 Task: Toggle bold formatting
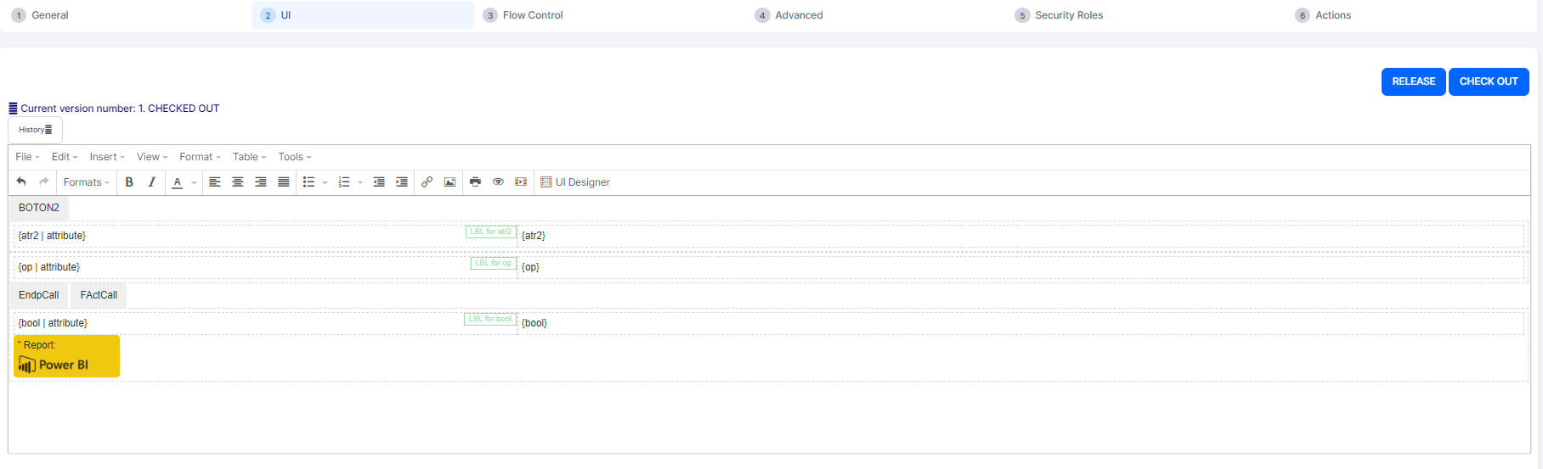click(129, 182)
